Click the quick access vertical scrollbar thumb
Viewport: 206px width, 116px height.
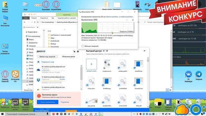[148, 60]
